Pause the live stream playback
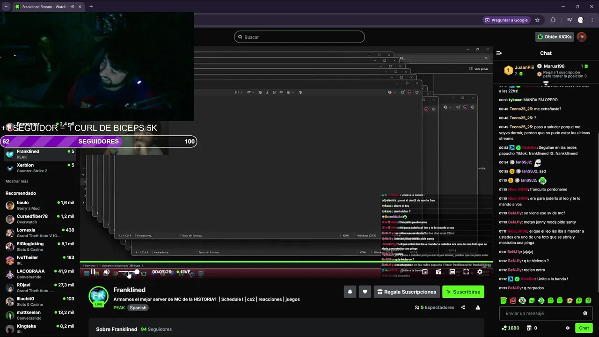This screenshot has width=599, height=337. click(93, 272)
